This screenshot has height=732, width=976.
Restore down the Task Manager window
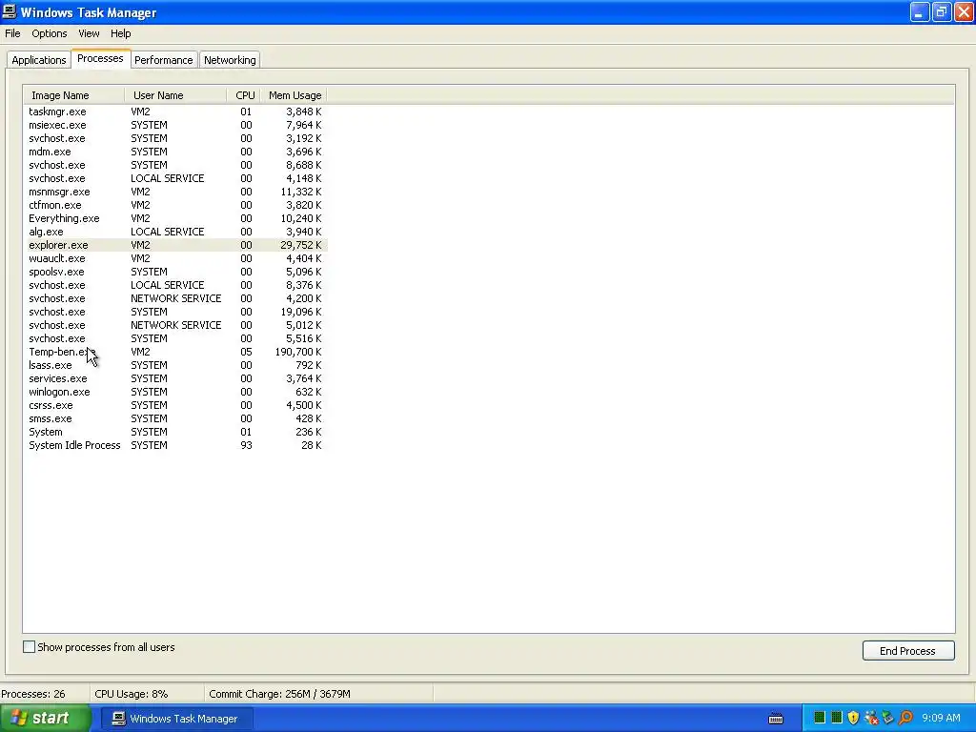pyautogui.click(x=941, y=11)
